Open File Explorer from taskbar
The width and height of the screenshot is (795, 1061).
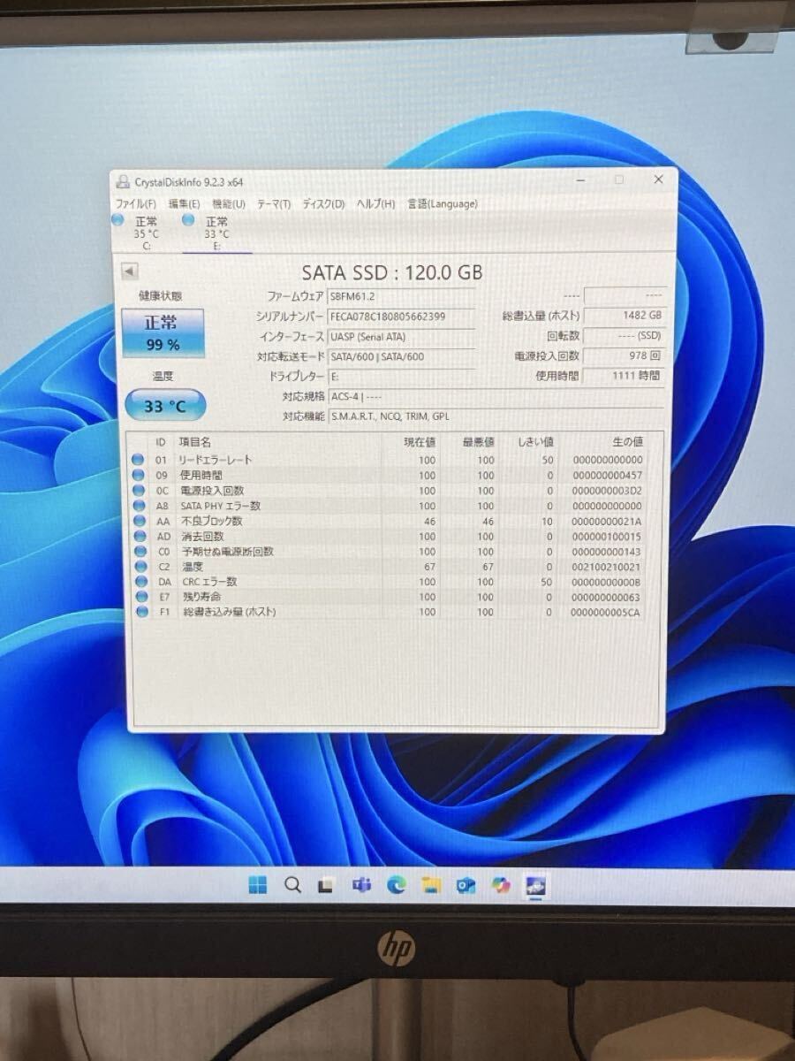coord(431,885)
